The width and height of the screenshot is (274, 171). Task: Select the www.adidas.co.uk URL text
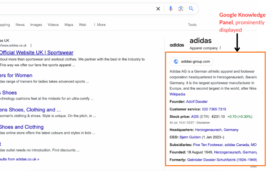point(13,45)
